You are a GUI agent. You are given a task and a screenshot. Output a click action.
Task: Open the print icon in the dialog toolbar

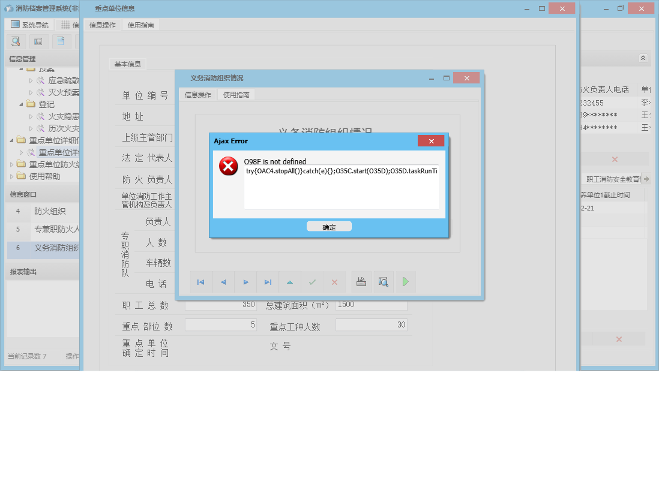pyautogui.click(x=361, y=282)
